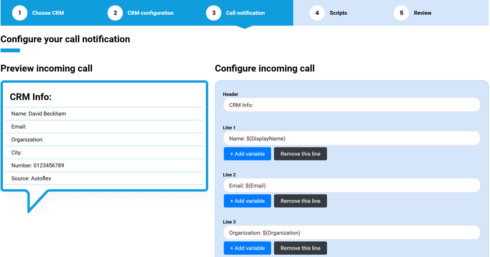Open step 2 CRM configuration
Screen dimensions: 490x257
coord(141,13)
